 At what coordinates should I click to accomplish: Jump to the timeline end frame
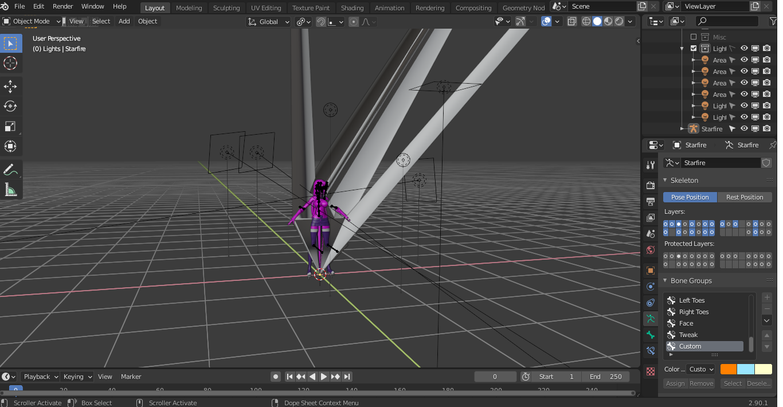[347, 377]
